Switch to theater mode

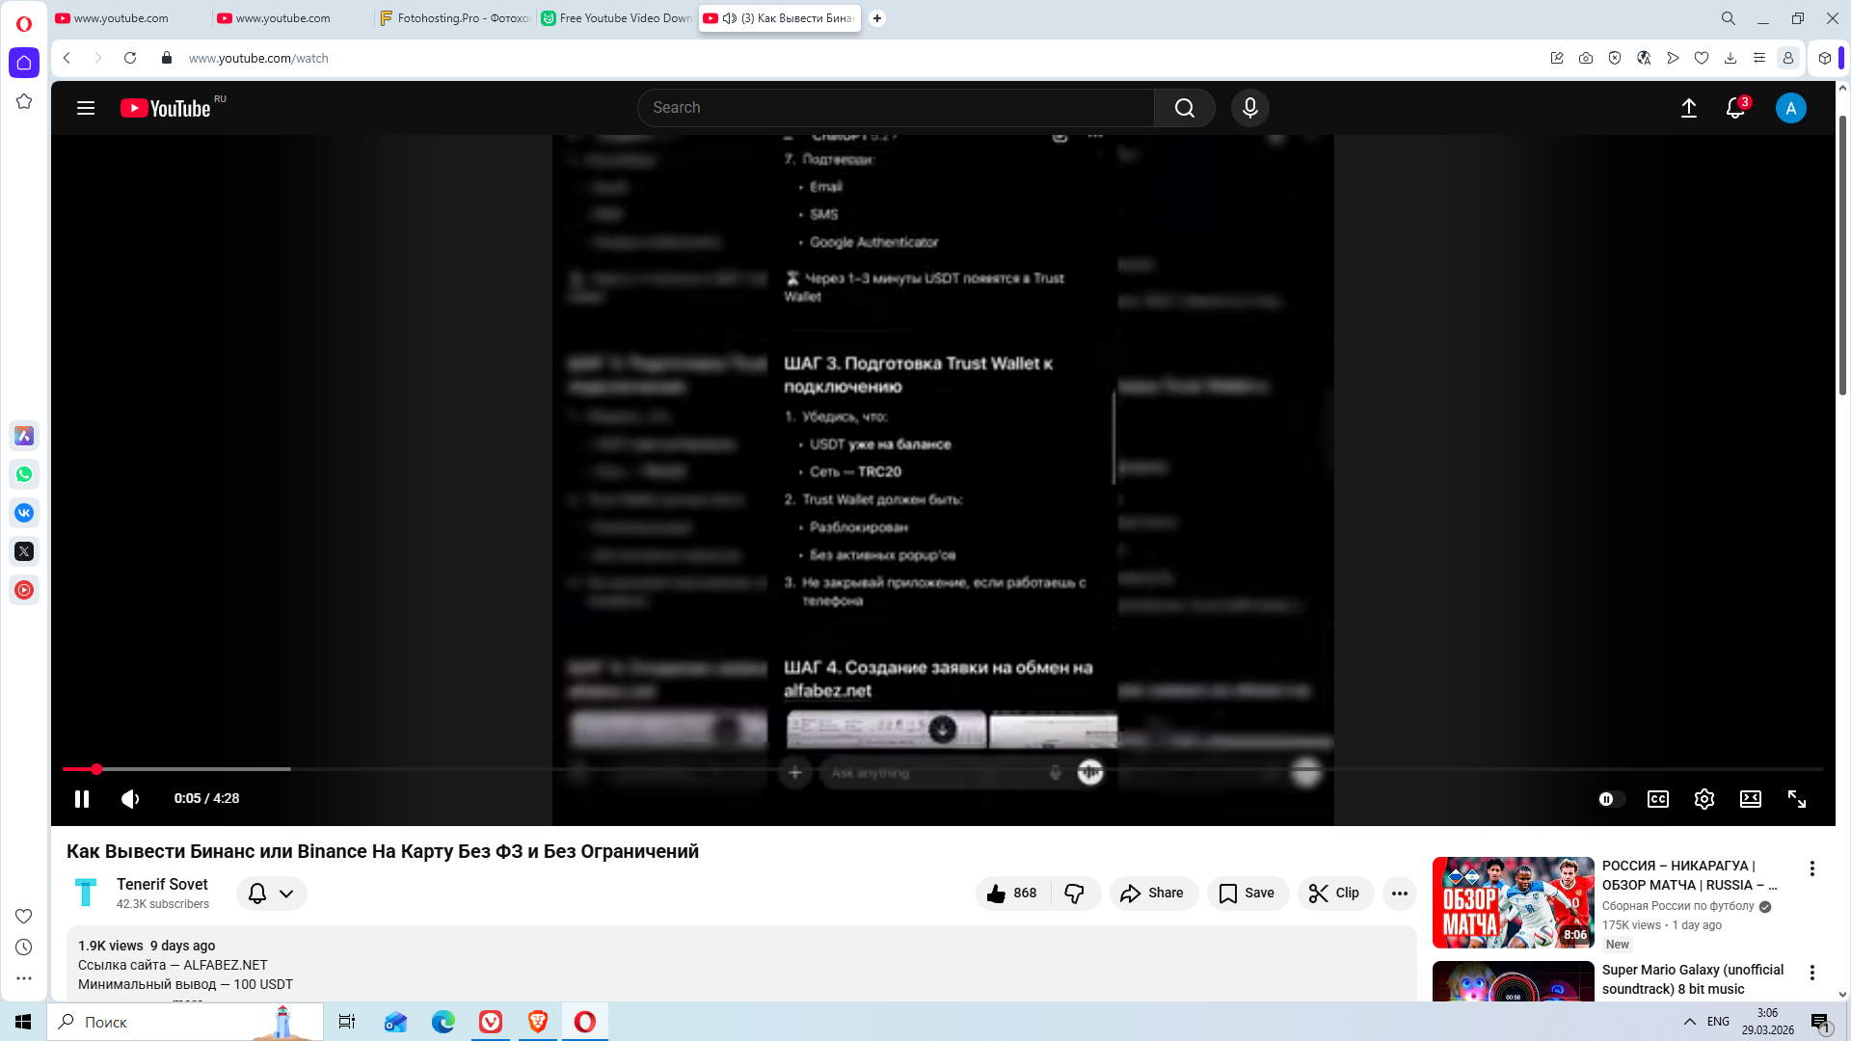pyautogui.click(x=1750, y=799)
